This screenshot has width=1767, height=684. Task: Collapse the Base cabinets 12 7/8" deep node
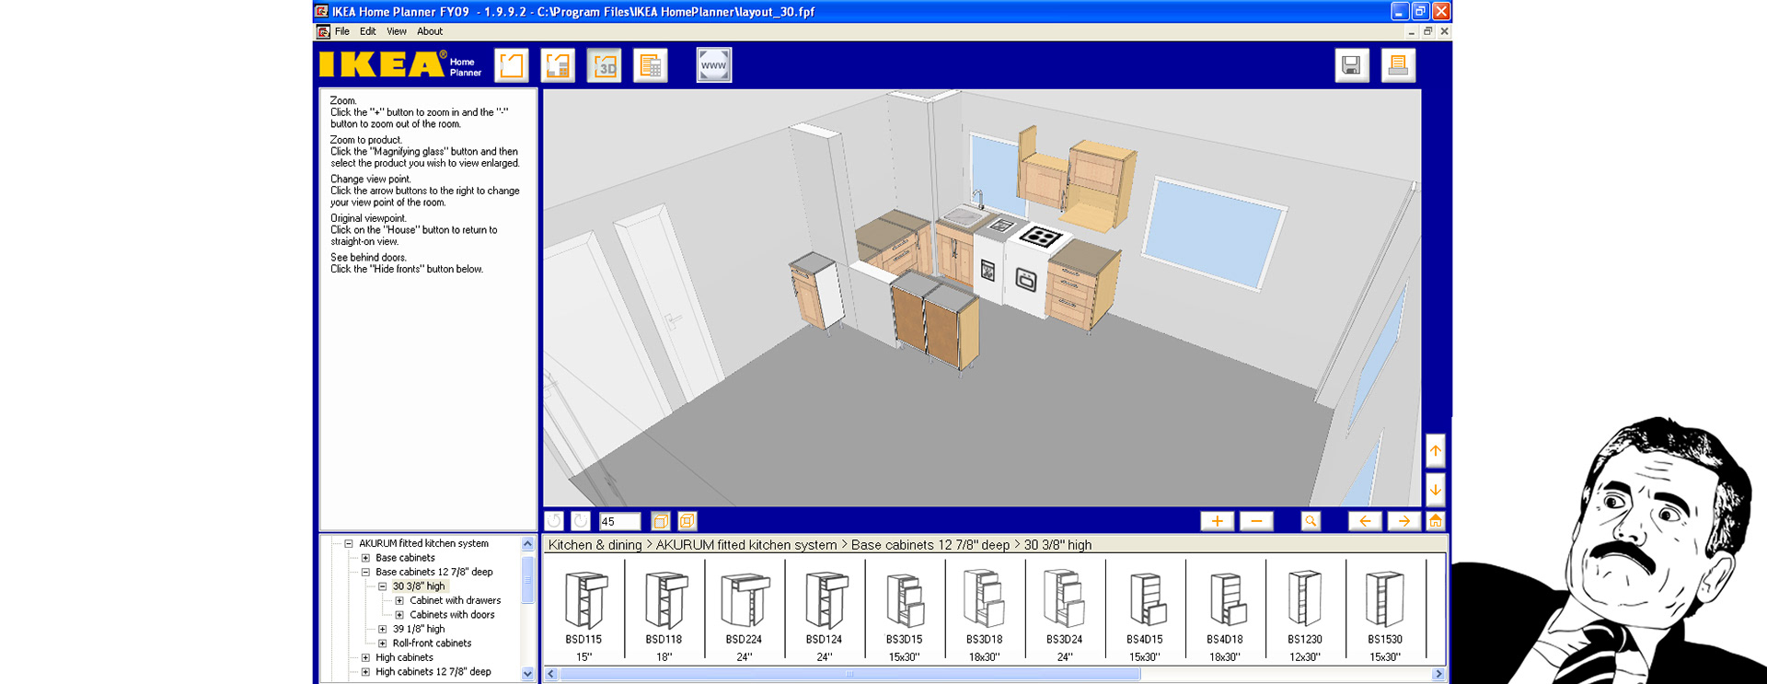(365, 572)
